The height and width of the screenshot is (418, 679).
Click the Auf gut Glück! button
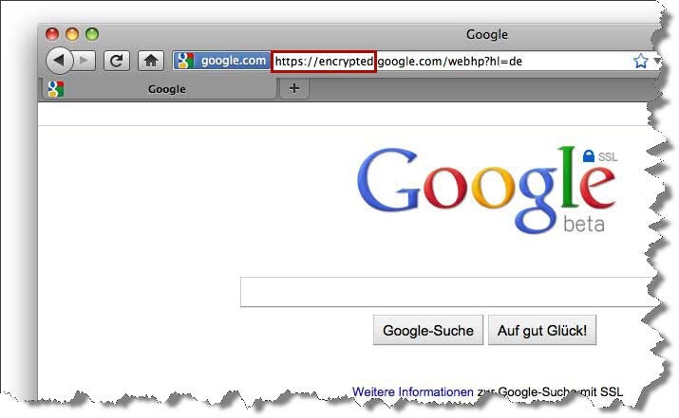click(x=542, y=330)
